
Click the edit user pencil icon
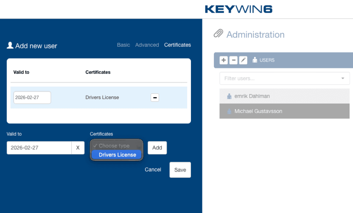pyautogui.click(x=243, y=60)
